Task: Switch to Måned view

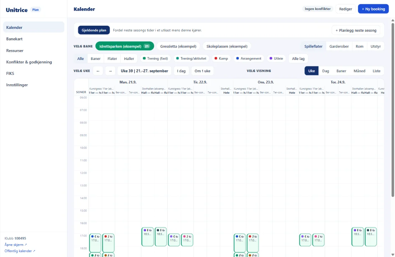Action: click(x=359, y=71)
